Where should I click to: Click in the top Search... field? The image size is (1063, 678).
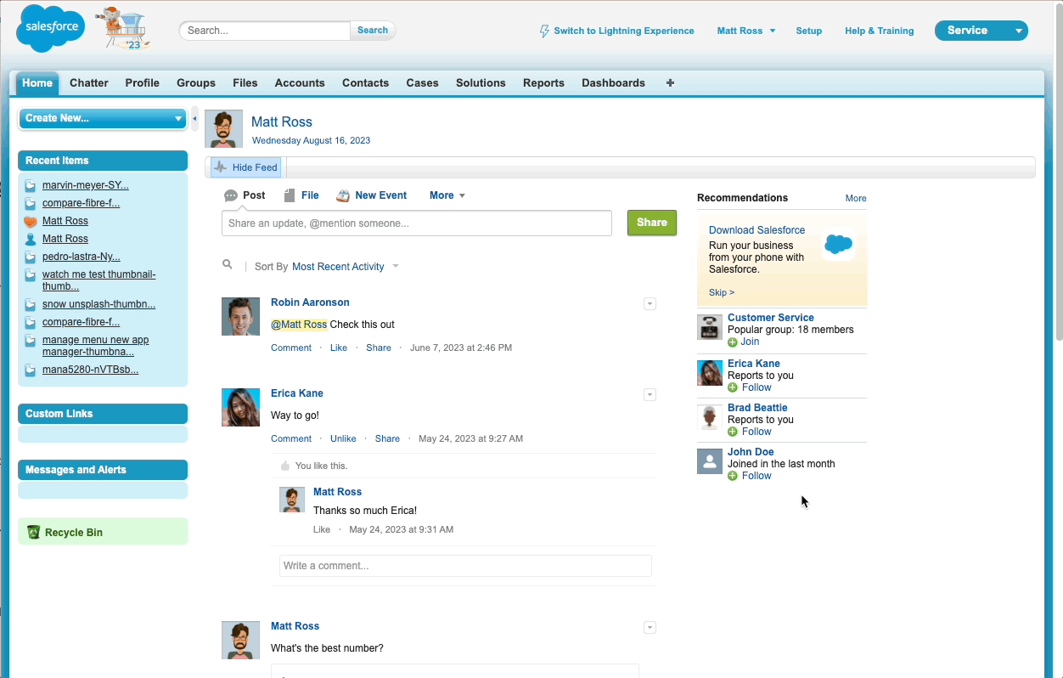click(265, 30)
